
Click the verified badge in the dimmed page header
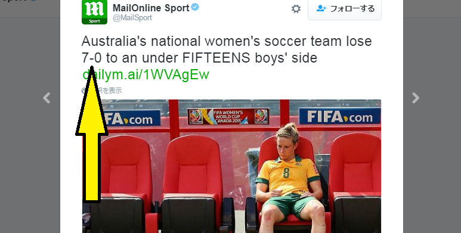click(33, 1)
